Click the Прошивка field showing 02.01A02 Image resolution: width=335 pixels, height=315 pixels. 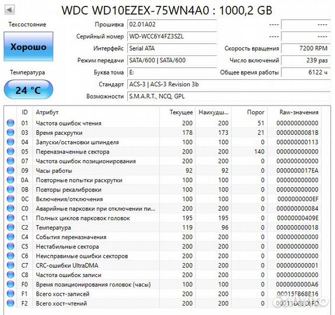point(172,24)
